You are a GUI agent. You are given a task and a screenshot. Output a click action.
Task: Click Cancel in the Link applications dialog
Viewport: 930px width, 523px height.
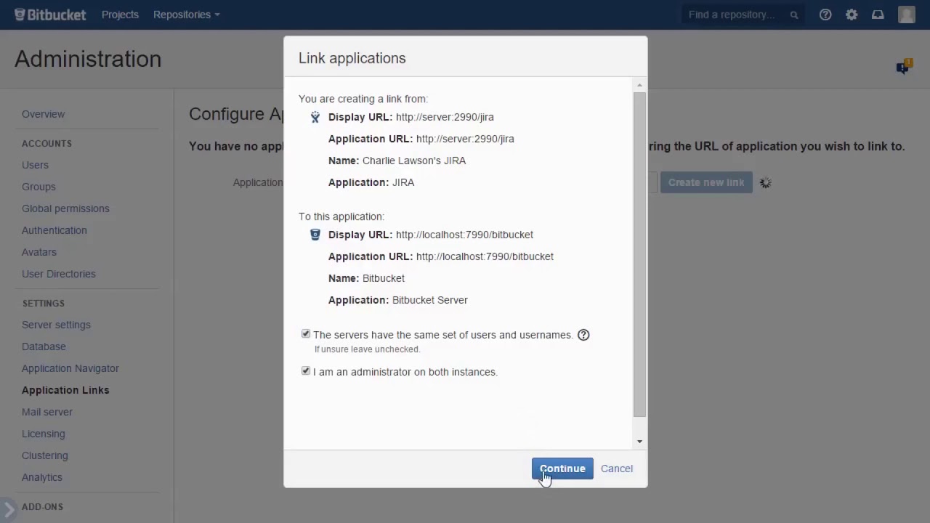click(617, 469)
